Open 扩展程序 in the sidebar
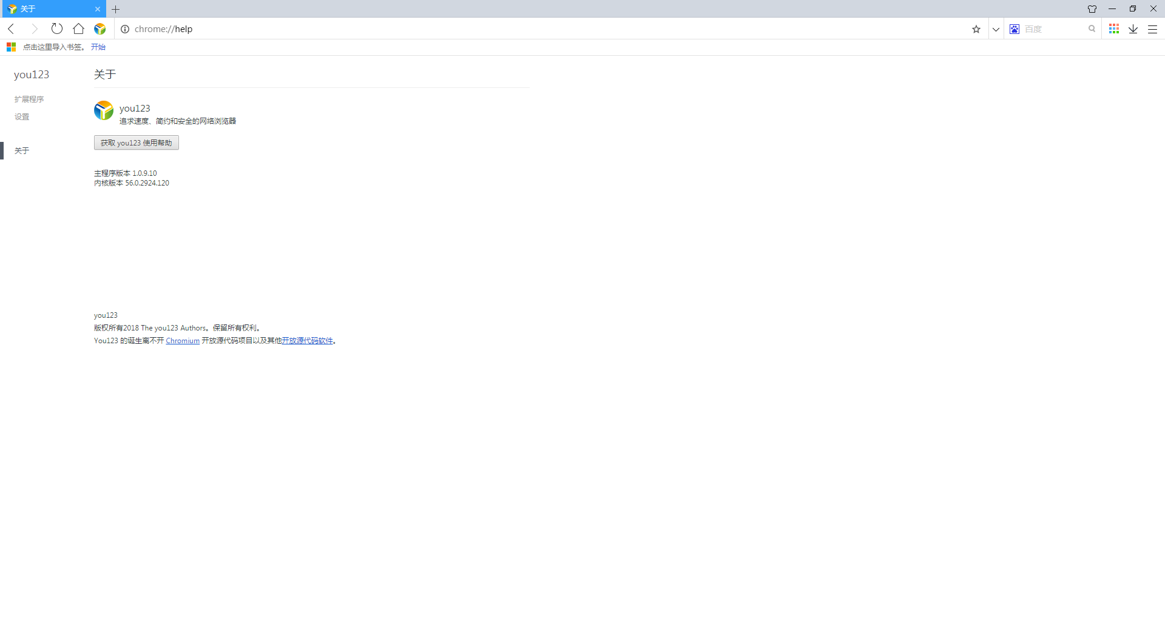 click(29, 99)
